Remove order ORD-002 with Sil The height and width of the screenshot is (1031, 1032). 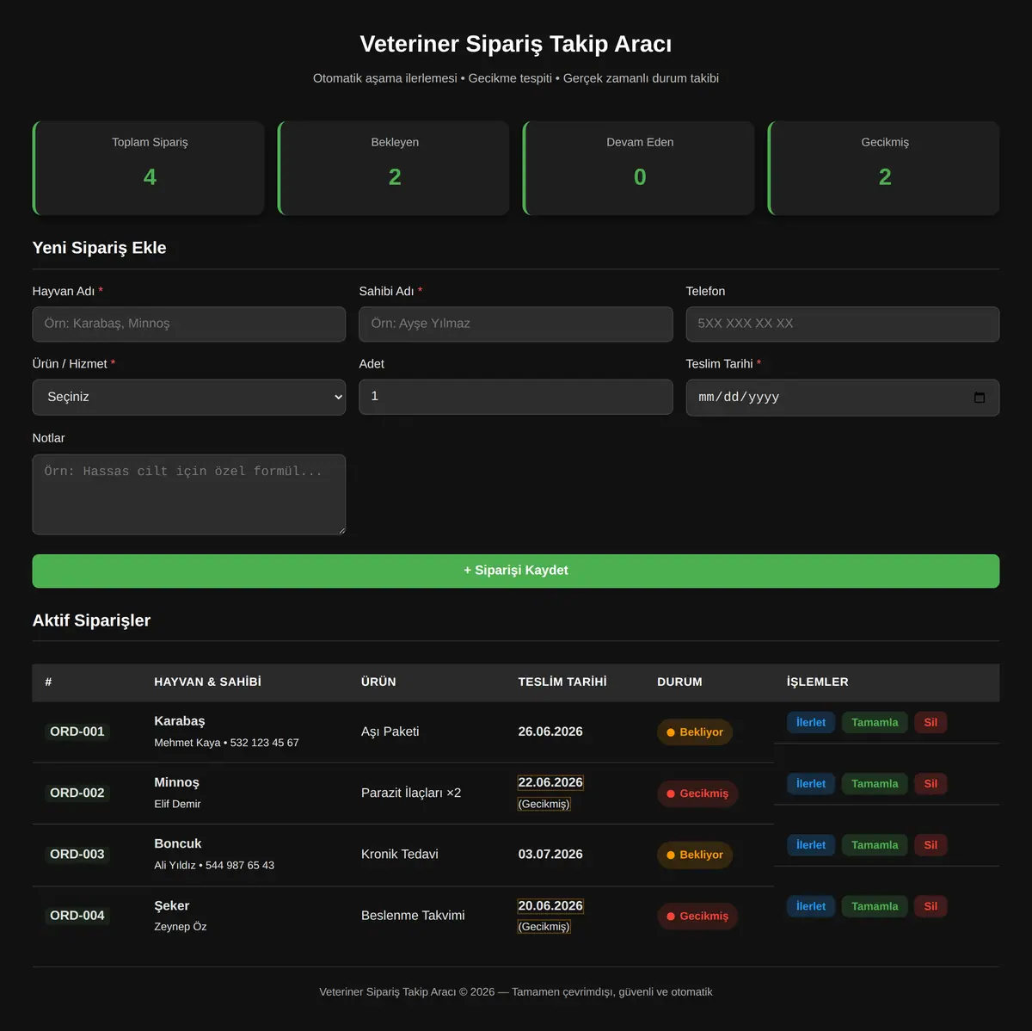point(931,784)
